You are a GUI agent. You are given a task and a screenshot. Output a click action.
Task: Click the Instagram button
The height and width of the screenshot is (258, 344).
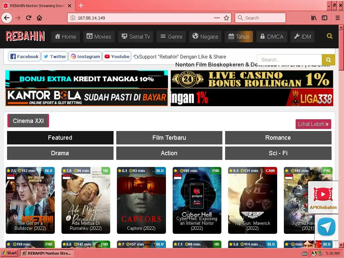tap(85, 56)
